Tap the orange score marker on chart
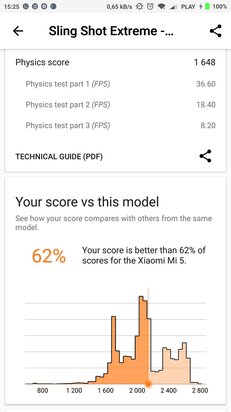This screenshot has height=412, width=231. click(148, 384)
